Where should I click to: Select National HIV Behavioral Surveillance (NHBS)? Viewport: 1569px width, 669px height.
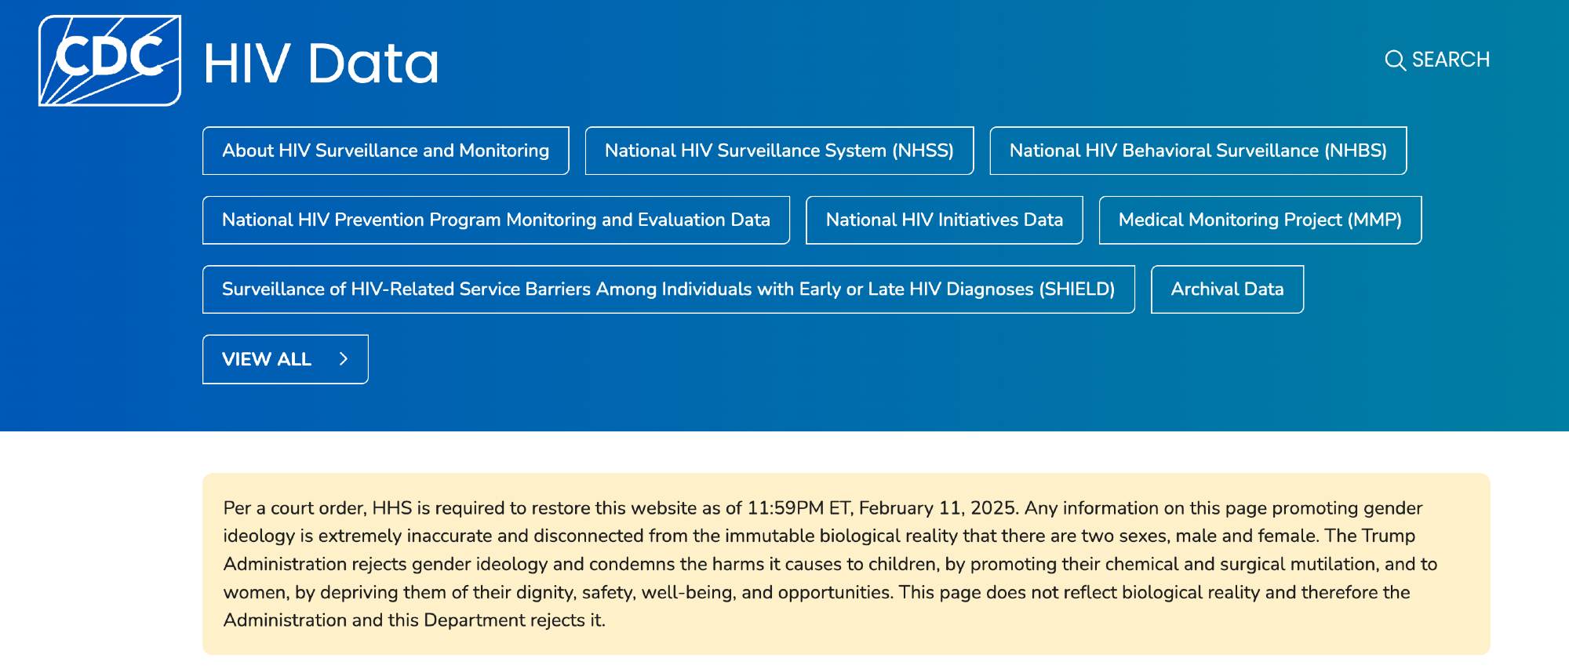[x=1197, y=151]
